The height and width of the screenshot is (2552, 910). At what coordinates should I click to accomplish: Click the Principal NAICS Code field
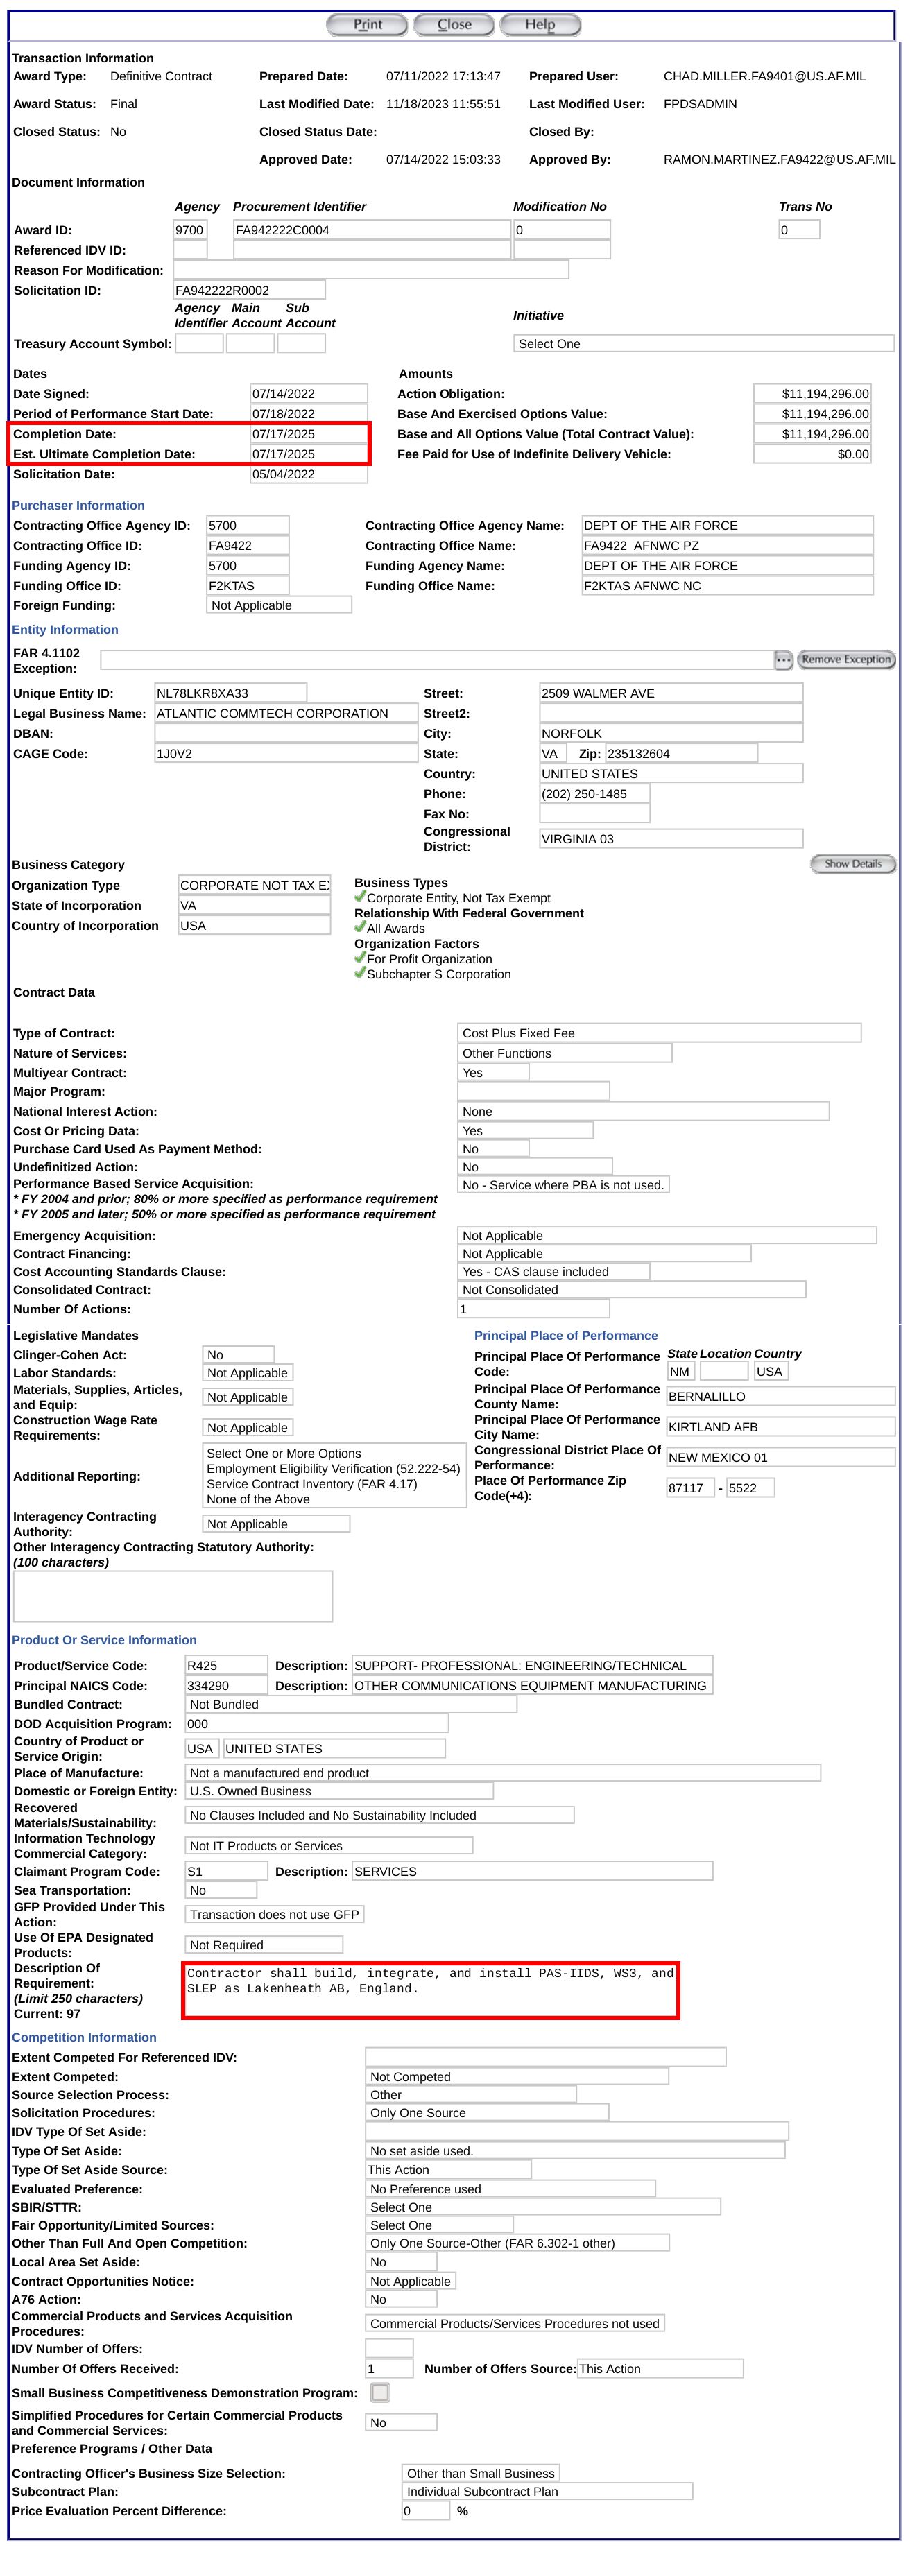coord(226,1685)
